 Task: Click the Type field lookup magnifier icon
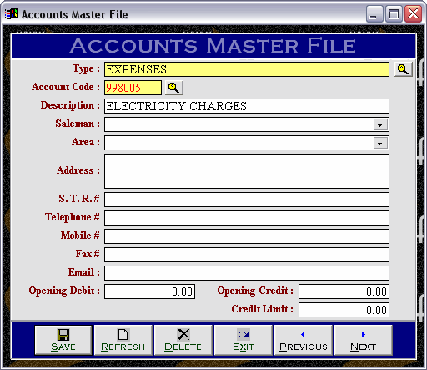(x=403, y=69)
